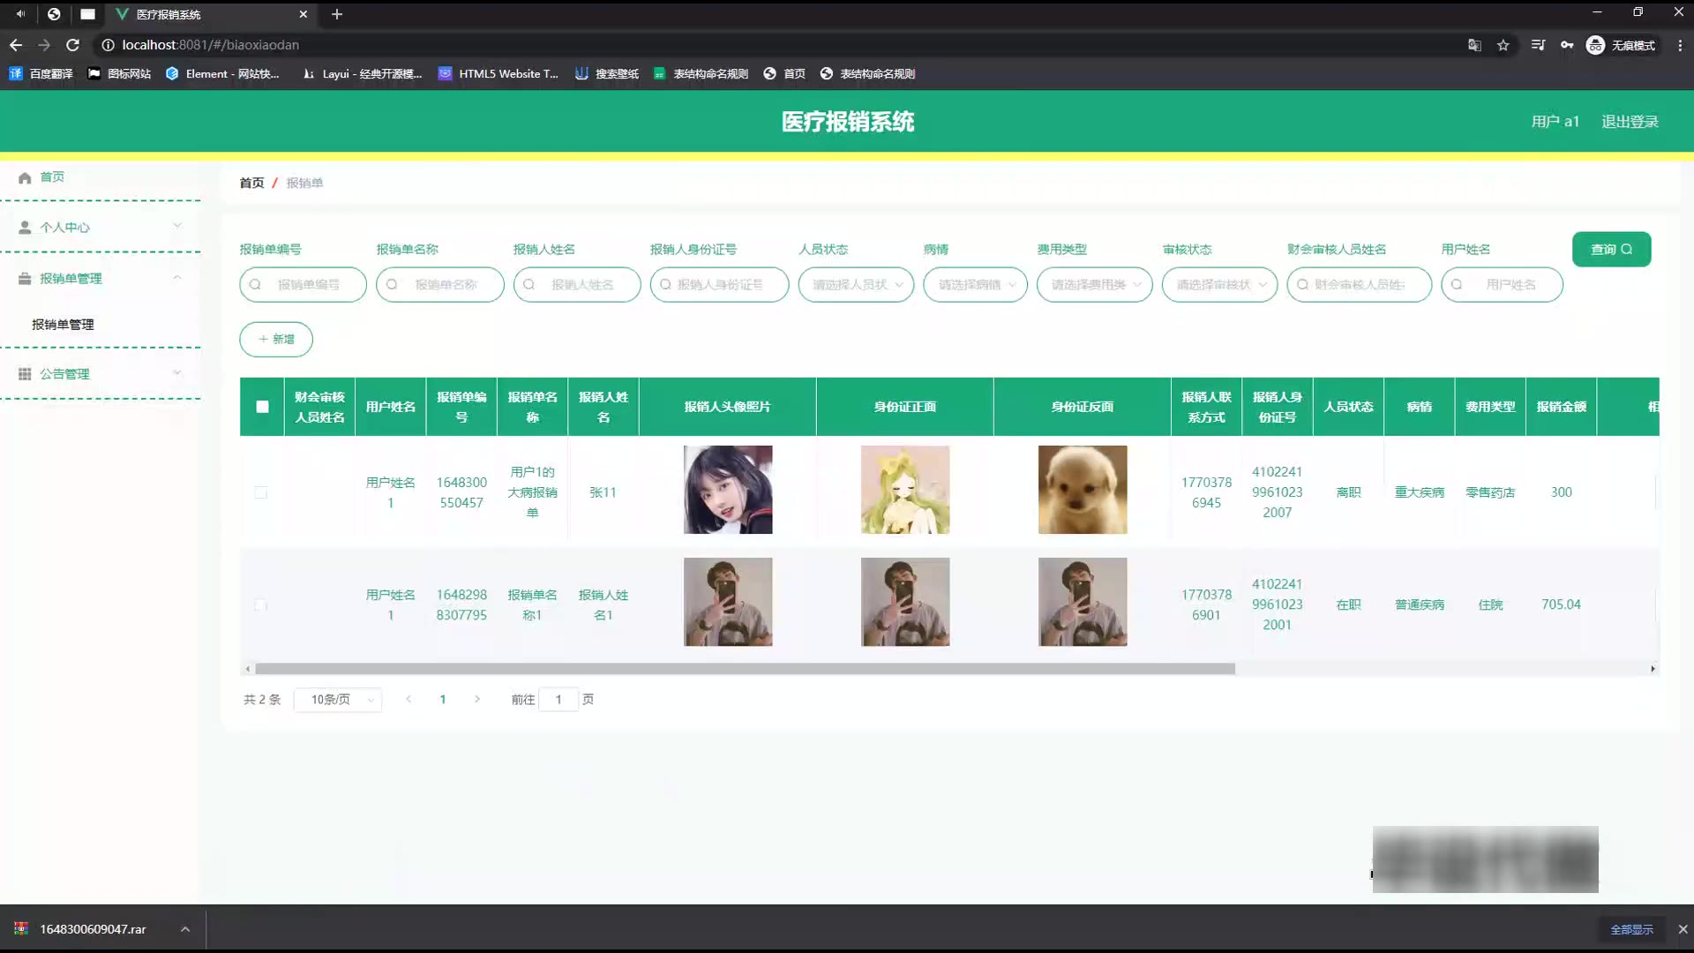Click the 新增 add button

click(x=276, y=339)
